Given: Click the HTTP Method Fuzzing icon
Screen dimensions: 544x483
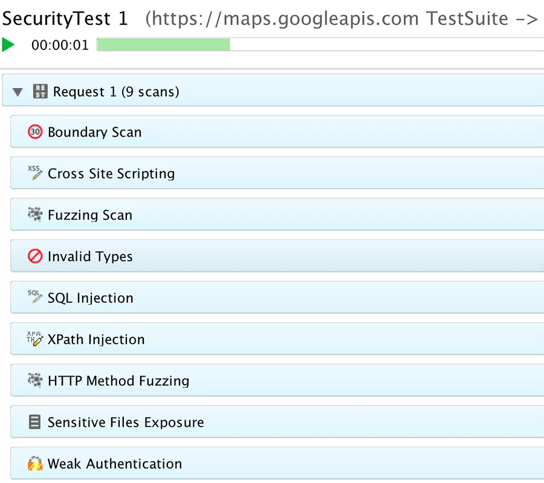Looking at the screenshot, I should (x=35, y=380).
